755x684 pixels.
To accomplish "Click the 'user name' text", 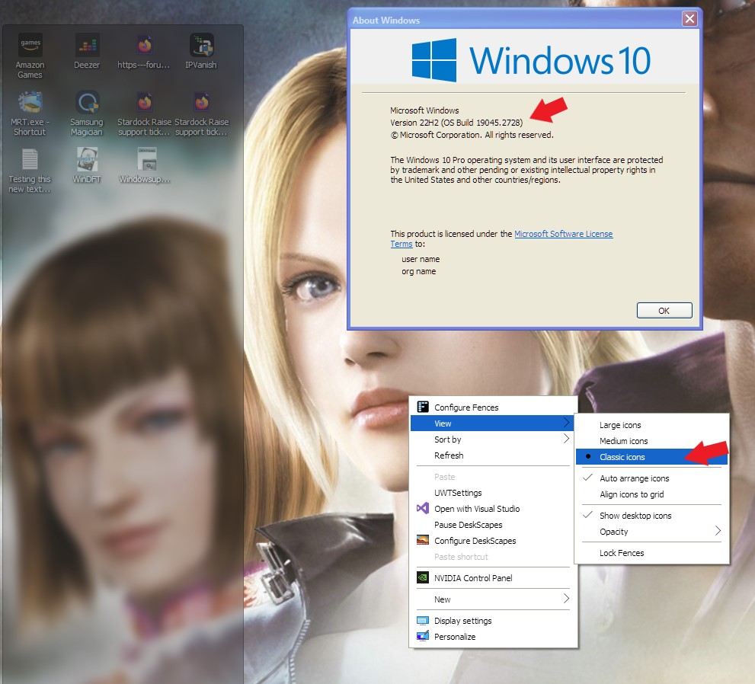I will click(421, 259).
